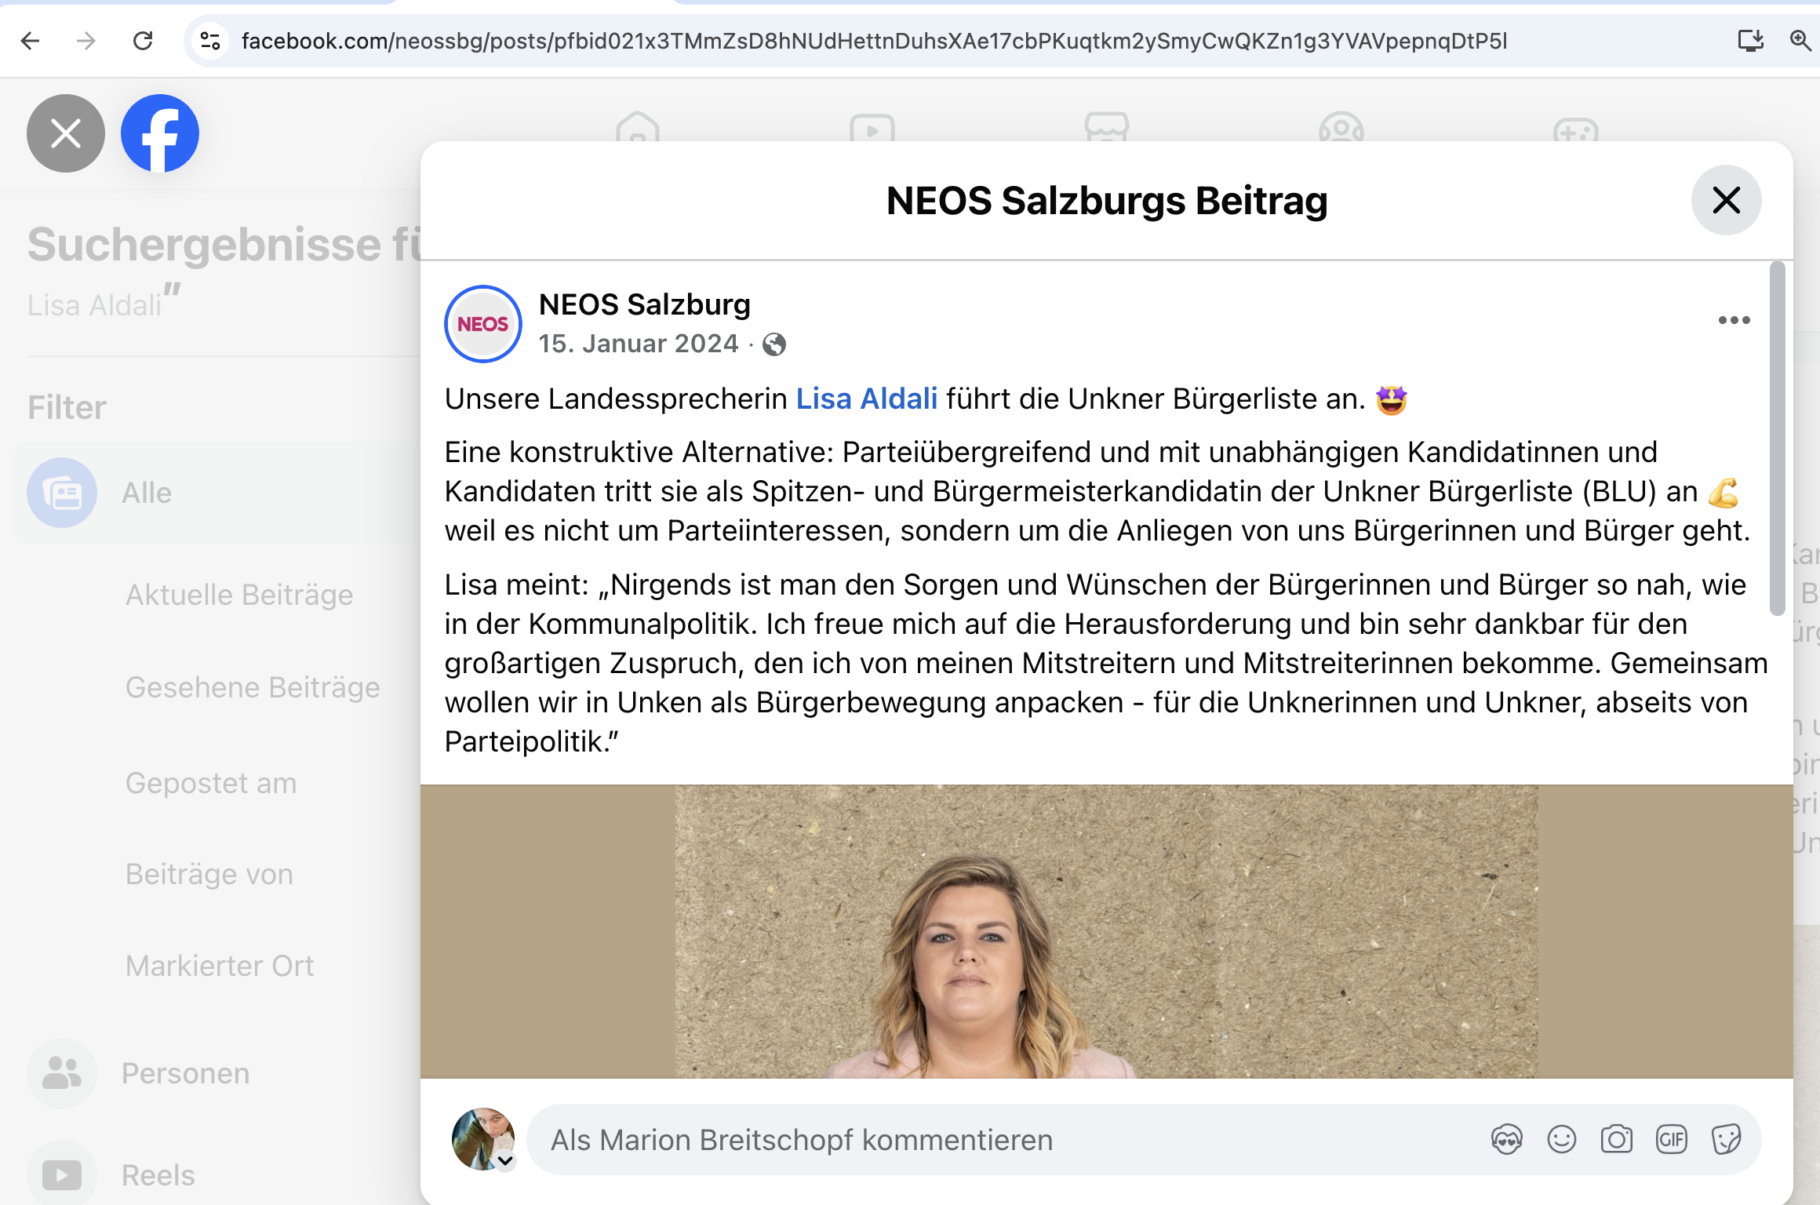Toggle the 'Aktuelle Beiträge' filter
The height and width of the screenshot is (1205, 1820).
click(239, 595)
